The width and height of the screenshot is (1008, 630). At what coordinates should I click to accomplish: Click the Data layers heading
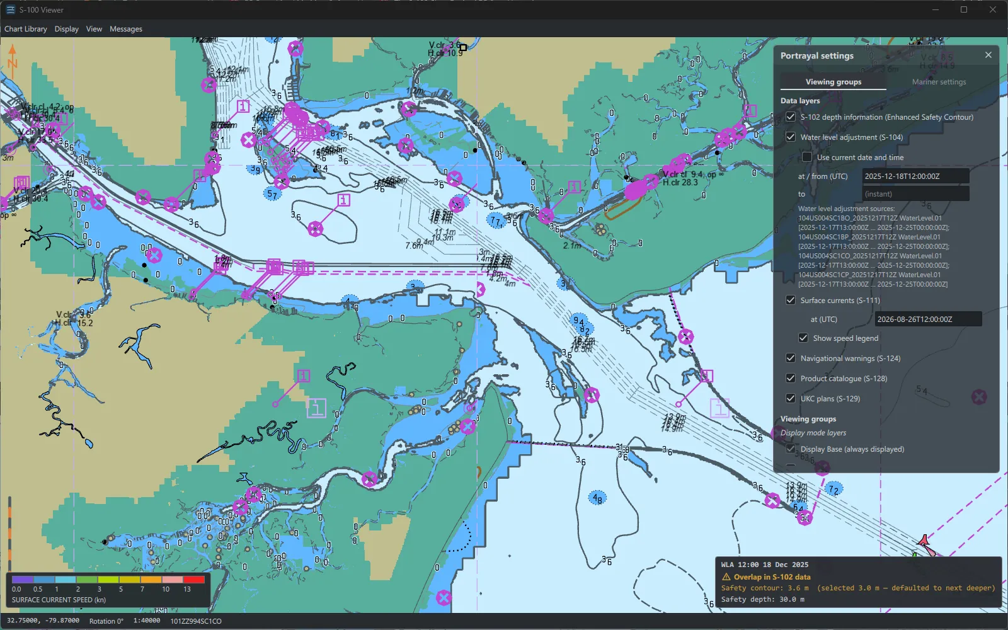pos(800,101)
